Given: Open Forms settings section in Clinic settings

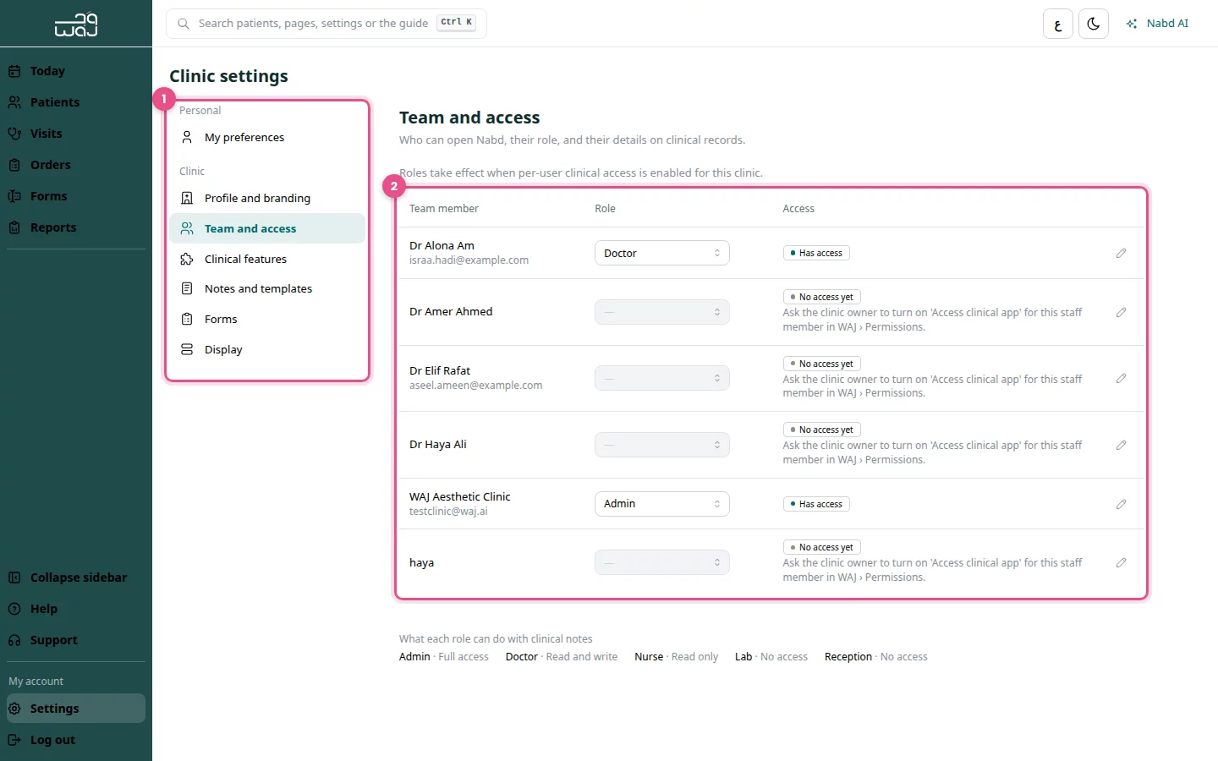Looking at the screenshot, I should tap(267, 319).
